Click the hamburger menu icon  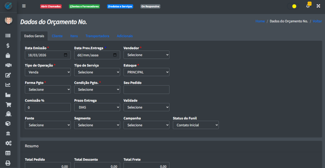point(24,6)
